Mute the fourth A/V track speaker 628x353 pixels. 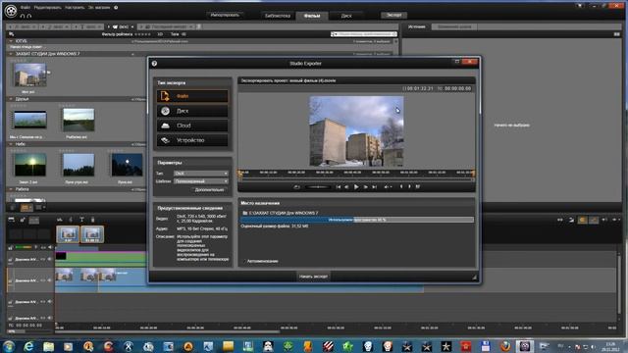click(x=50, y=318)
